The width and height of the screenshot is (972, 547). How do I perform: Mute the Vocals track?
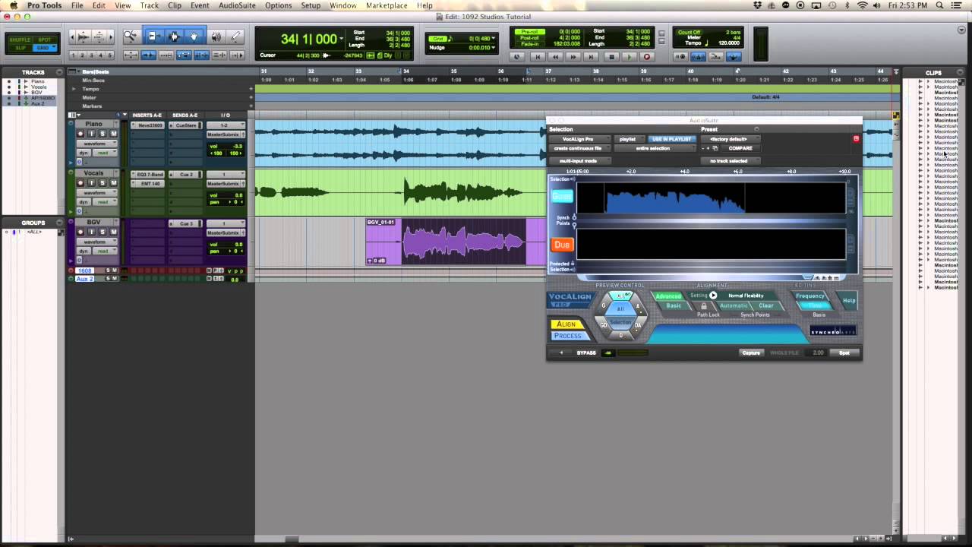[114, 183]
